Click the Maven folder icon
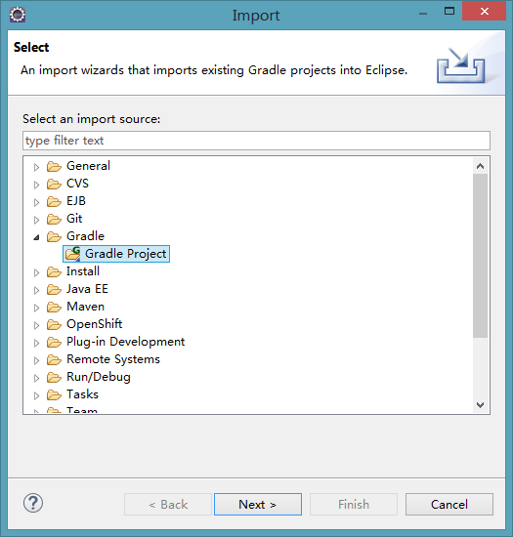Viewport: 513px width, 537px height. pyautogui.click(x=54, y=307)
